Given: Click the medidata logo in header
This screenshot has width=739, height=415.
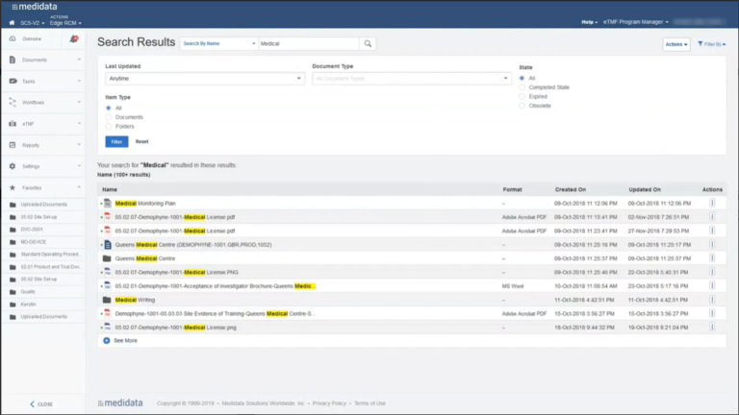Looking at the screenshot, I should [35, 7].
